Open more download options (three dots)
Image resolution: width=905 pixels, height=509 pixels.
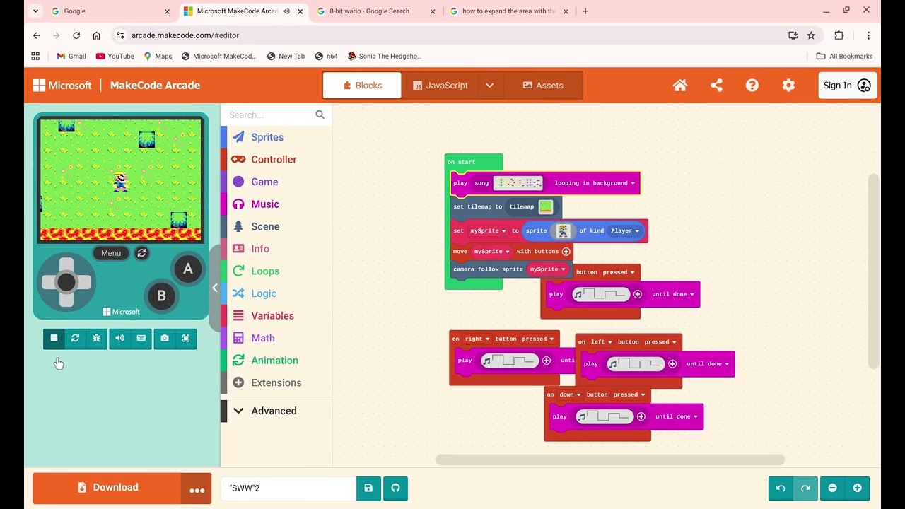pos(197,488)
